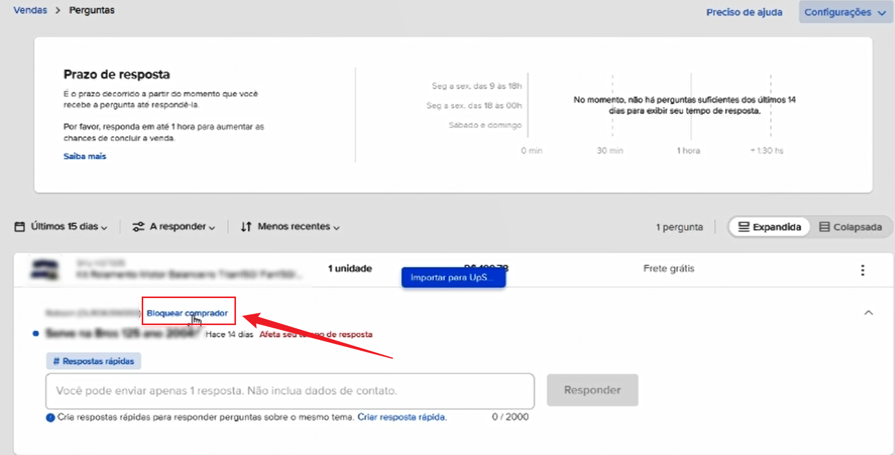
Task: Open the A responder filter dropdown
Action: 174,227
